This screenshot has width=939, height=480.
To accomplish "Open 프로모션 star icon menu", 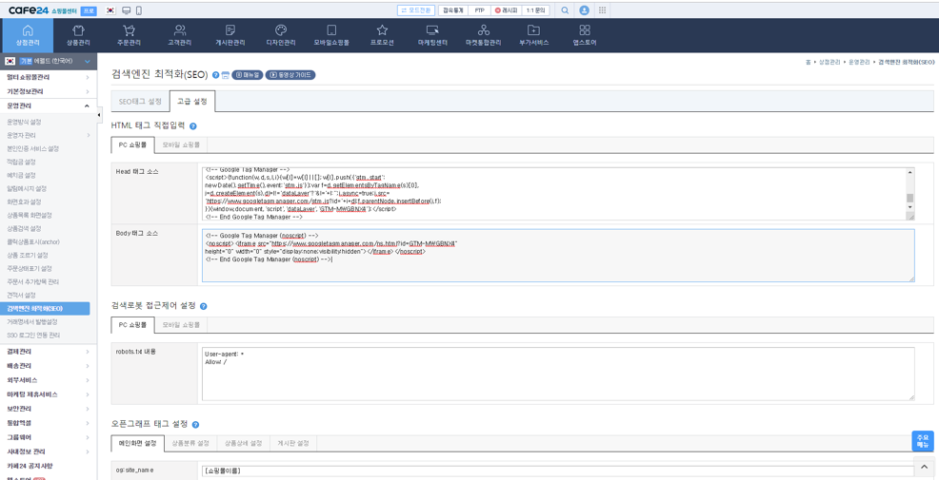I will coord(382,35).
